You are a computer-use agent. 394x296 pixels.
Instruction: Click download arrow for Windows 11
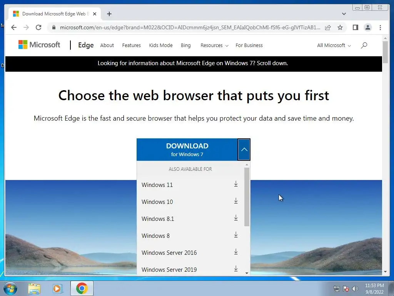(x=236, y=184)
